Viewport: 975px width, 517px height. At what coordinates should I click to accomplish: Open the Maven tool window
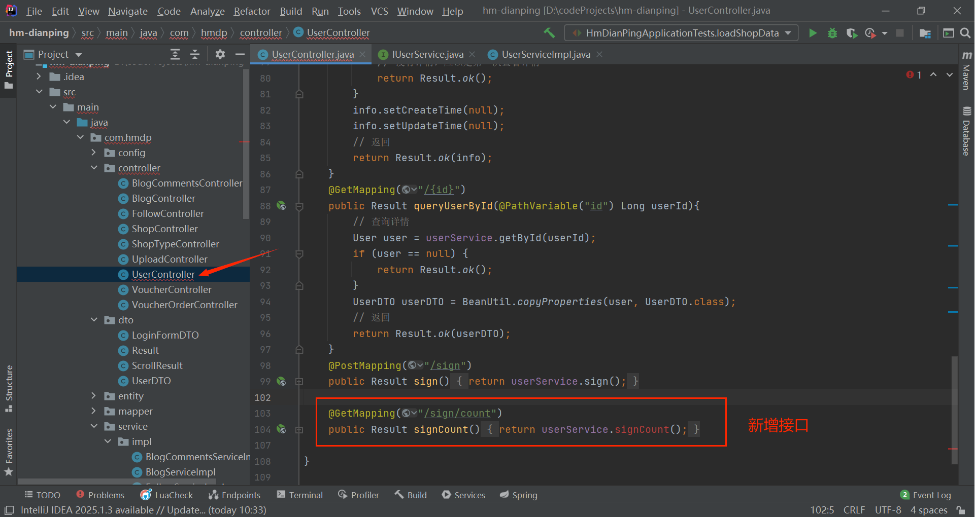966,71
